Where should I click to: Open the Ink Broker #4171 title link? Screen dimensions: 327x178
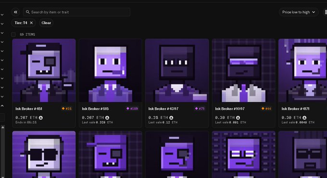pyautogui.click(x=296, y=109)
